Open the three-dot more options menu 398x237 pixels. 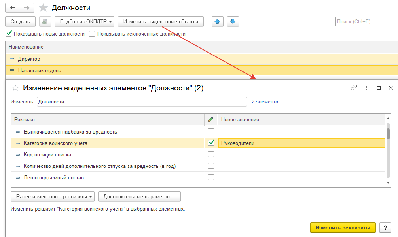[x=366, y=88]
